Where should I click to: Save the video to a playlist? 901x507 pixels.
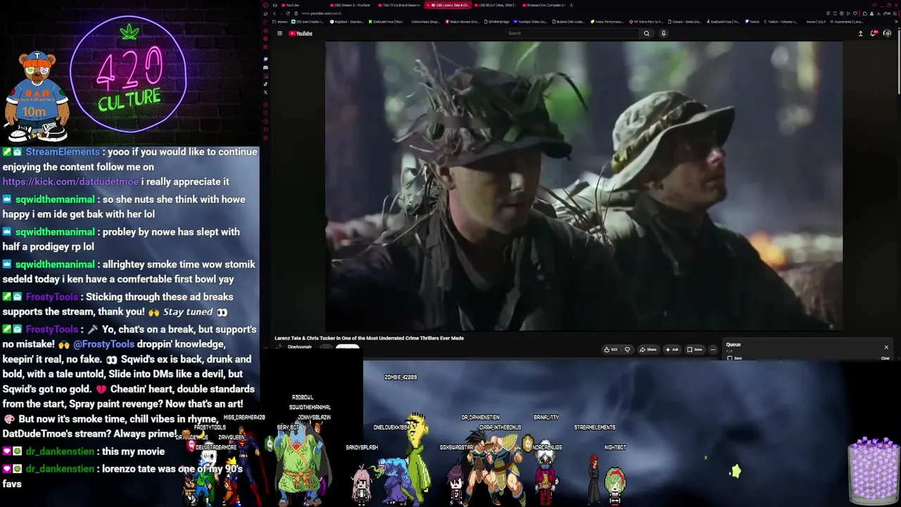[x=695, y=349]
